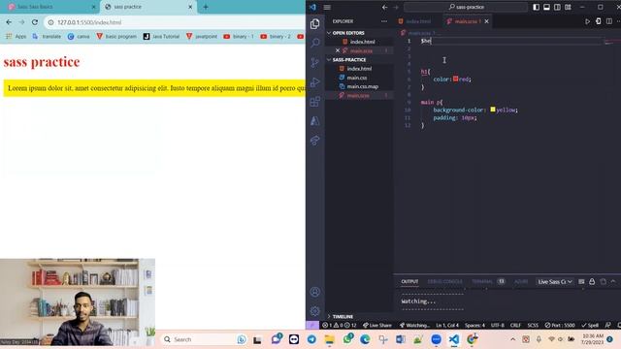Open the Run and Debug view
This screenshot has height=349, width=621.
314,81
